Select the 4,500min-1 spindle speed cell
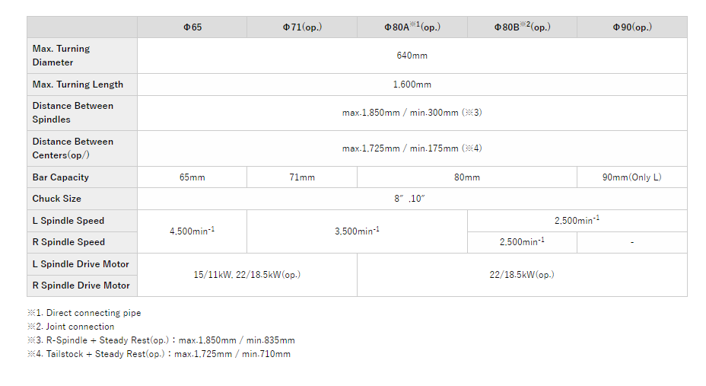The image size is (706, 386). 192,231
